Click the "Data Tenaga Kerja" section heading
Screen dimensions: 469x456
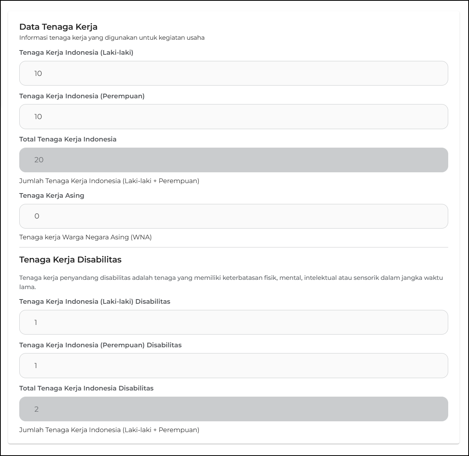(x=58, y=27)
